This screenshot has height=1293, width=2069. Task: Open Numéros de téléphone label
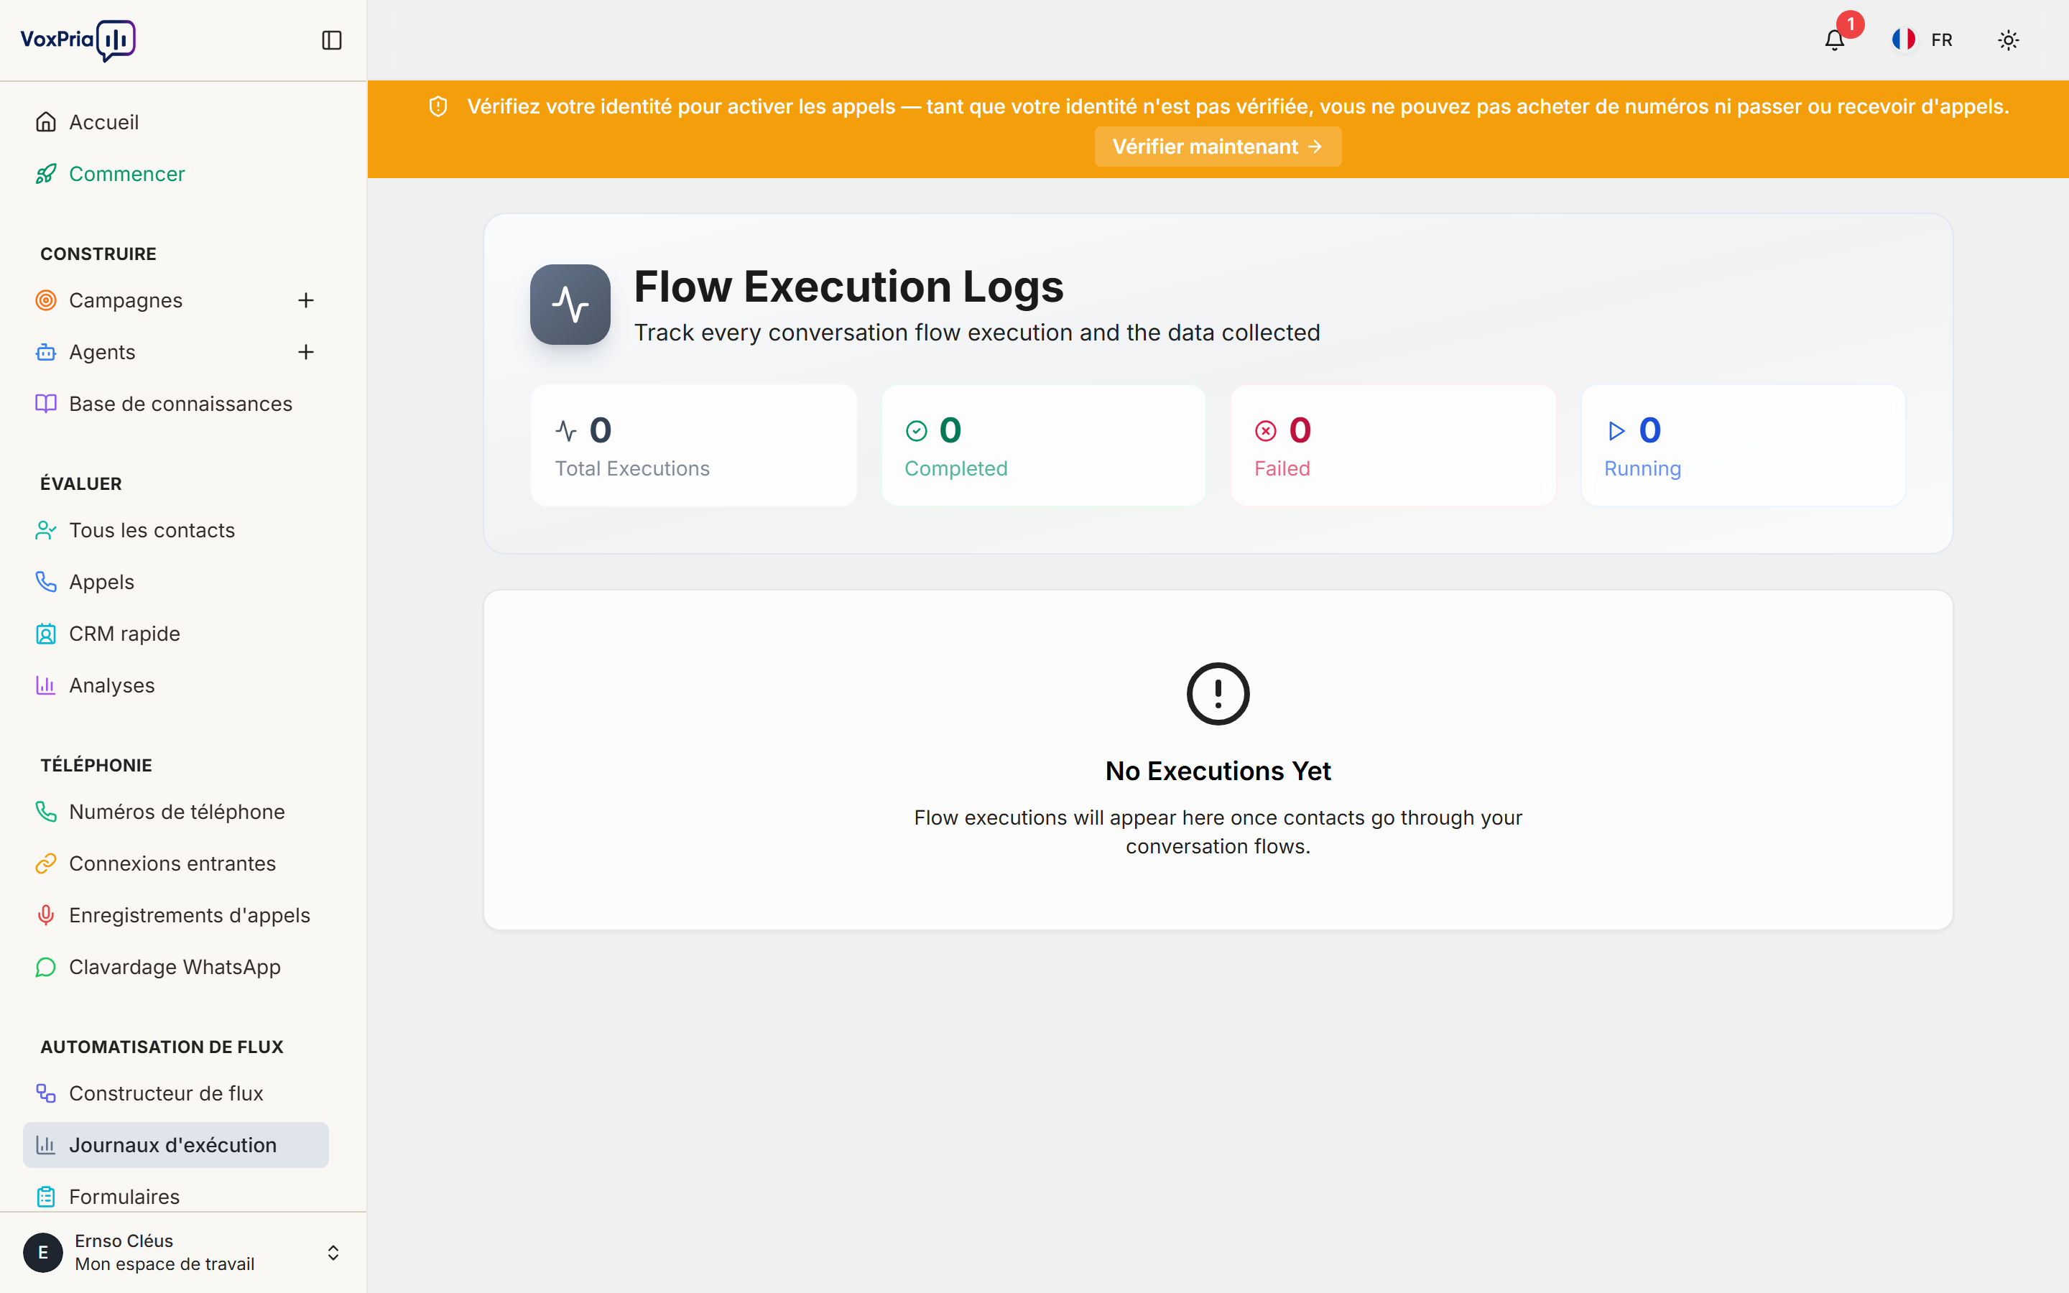point(177,812)
